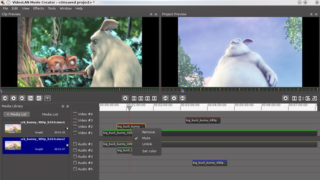Close the Project Preview panel

pos(316,14)
